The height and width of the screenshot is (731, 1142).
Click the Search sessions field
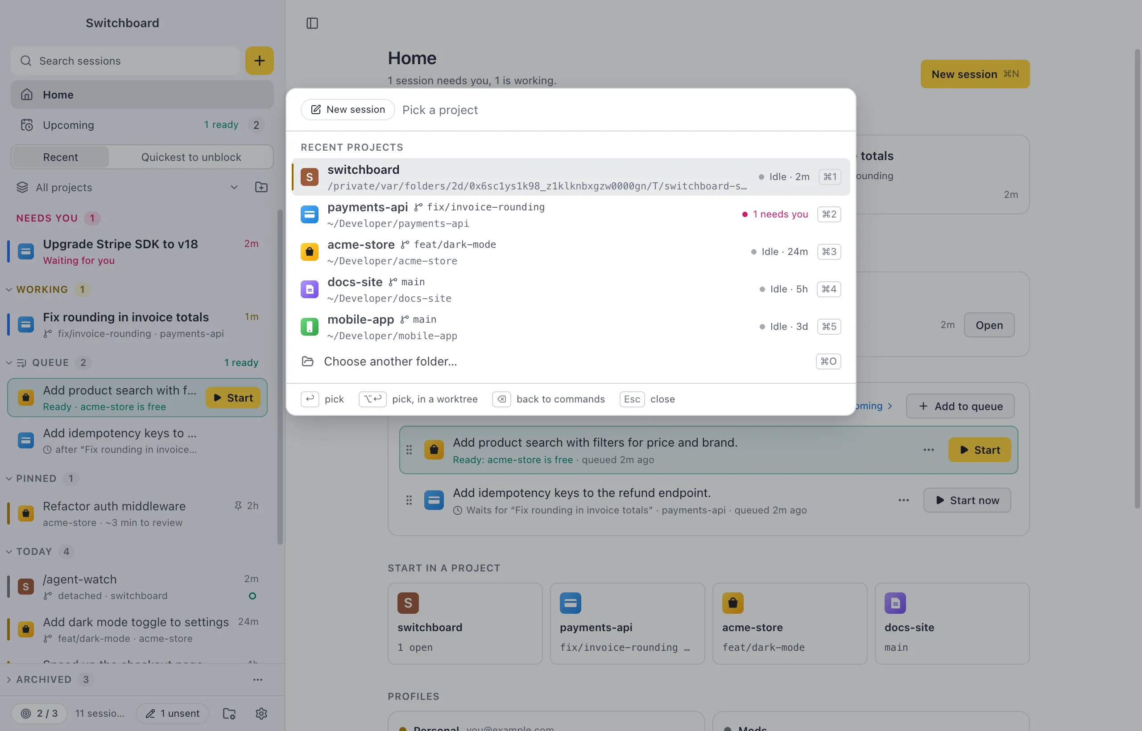pos(125,61)
